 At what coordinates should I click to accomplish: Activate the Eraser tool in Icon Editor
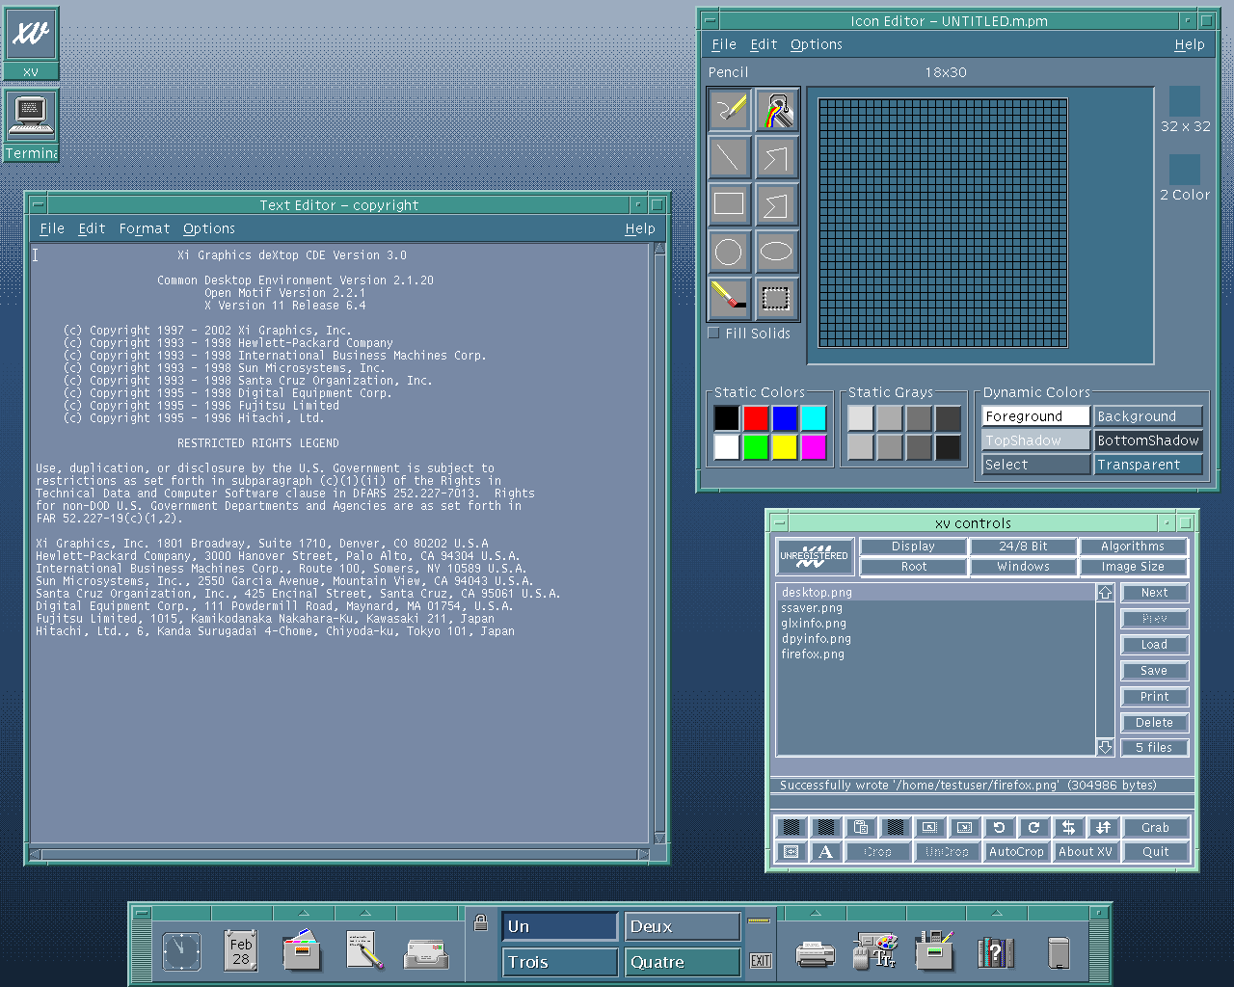pos(729,298)
